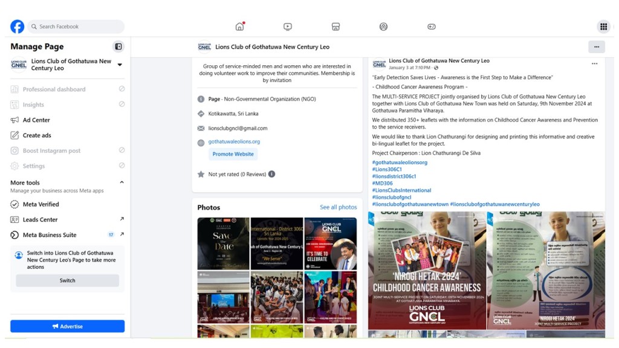Viewport: 619px width, 348px height.
Task: Click the Meta Business Suite icon
Action: click(15, 235)
